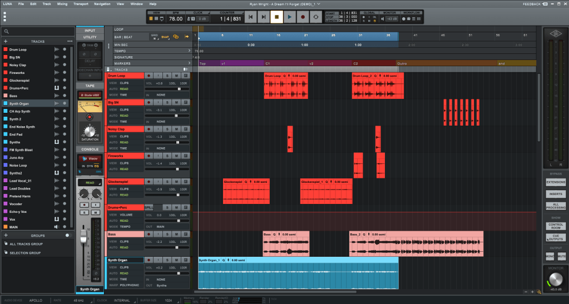This screenshot has height=304, width=569.
Task: Click the Tracks browser three-dots options icon
Action: (70, 41)
